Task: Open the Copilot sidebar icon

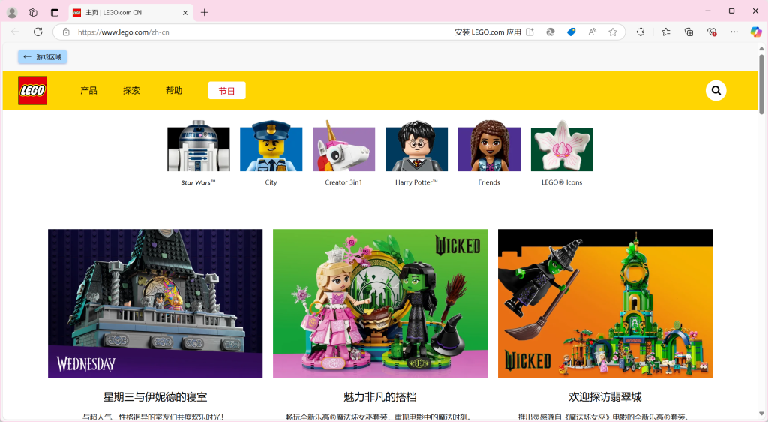Action: coord(756,32)
